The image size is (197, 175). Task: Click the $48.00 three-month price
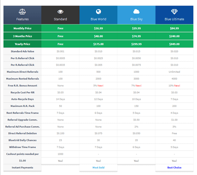pyautogui.click(x=98, y=36)
